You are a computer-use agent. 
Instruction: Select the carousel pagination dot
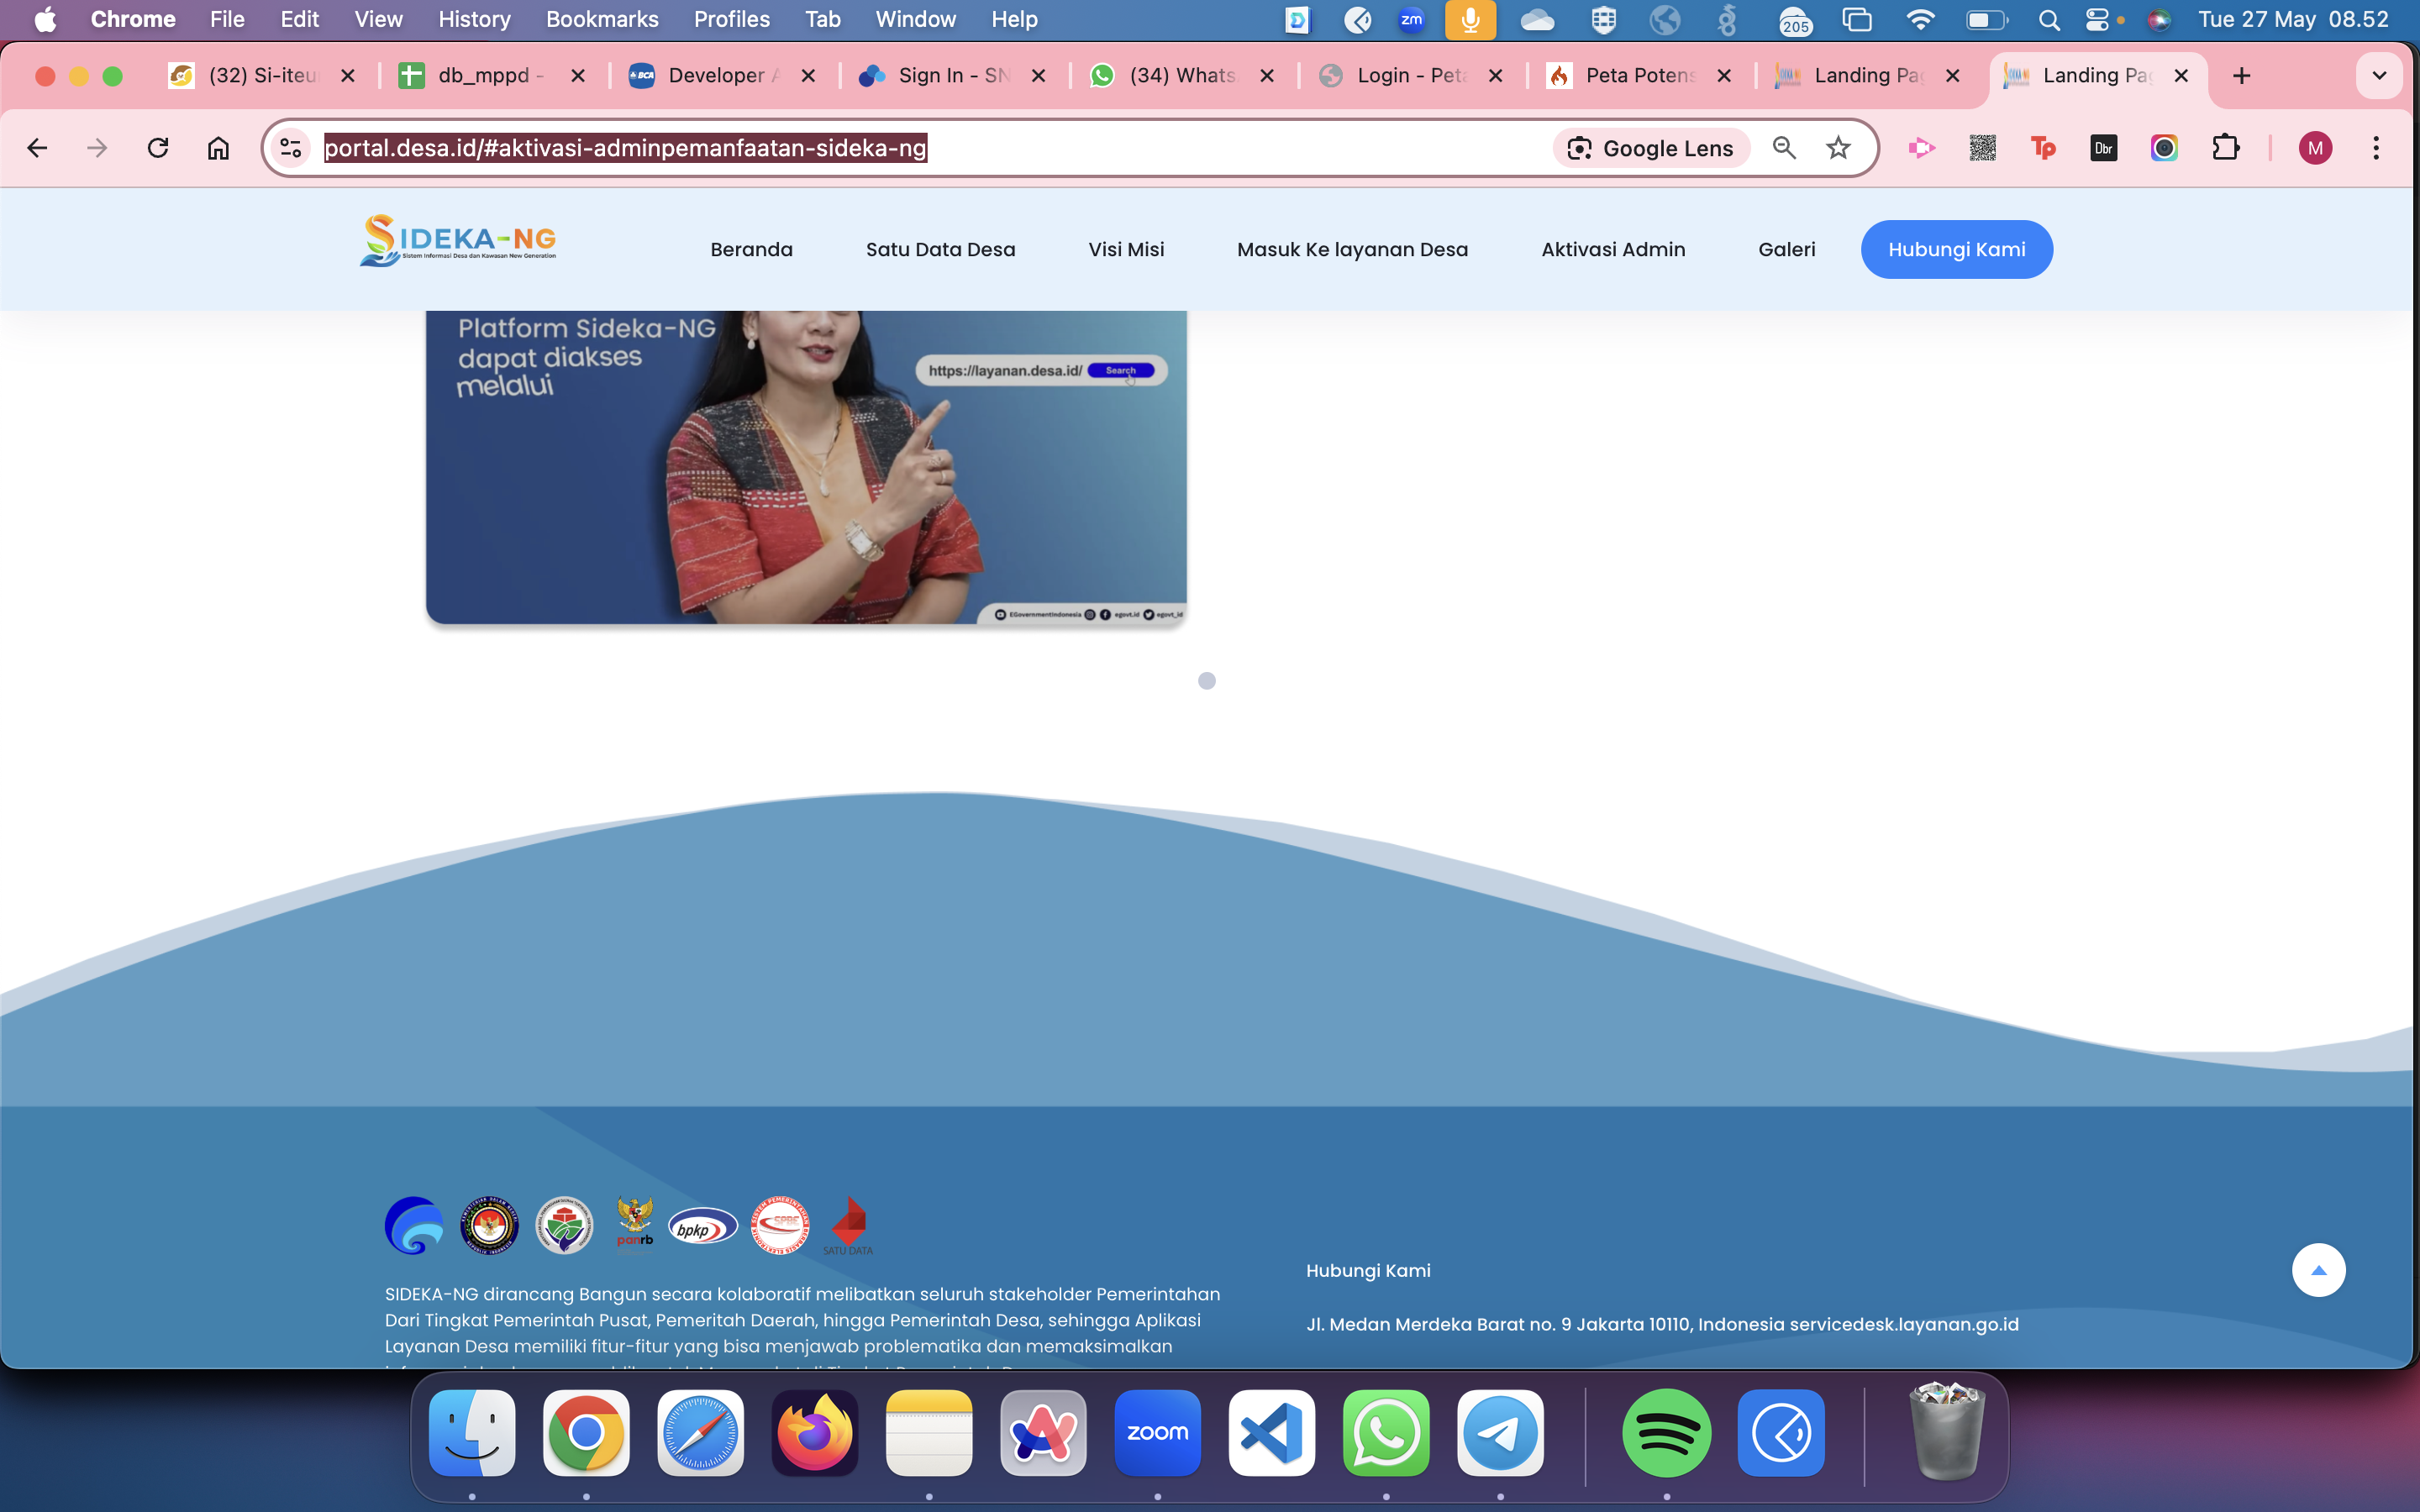tap(1207, 681)
